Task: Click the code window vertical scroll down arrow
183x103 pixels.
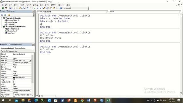Action: coord(181,94)
